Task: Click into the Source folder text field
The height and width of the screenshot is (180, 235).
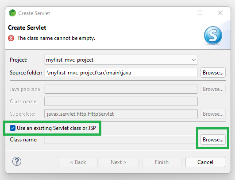Action: [x=121, y=73]
